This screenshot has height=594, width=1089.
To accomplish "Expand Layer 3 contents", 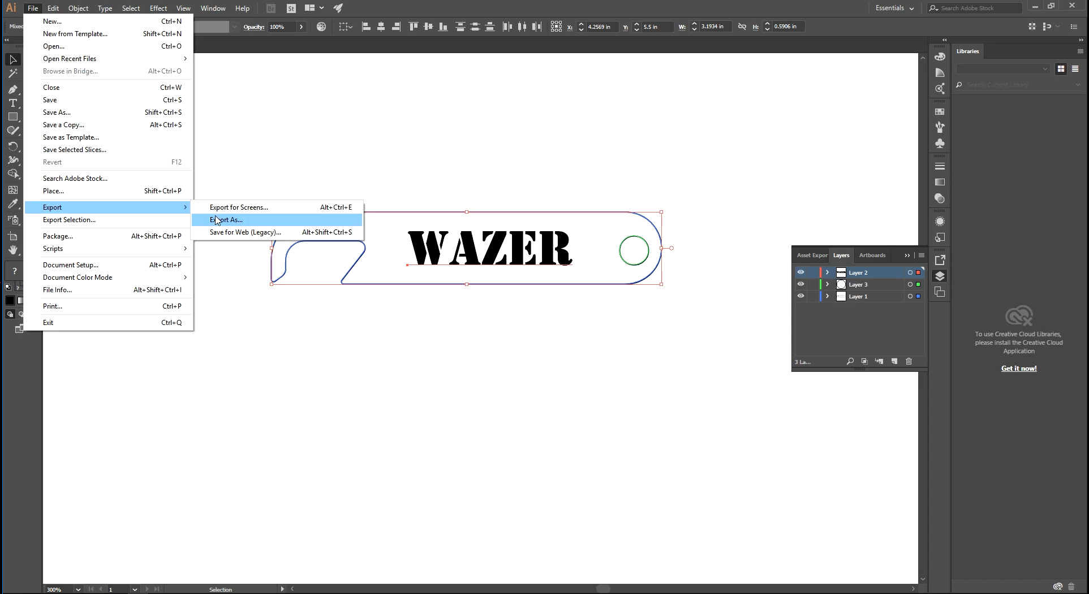I will coord(827,284).
